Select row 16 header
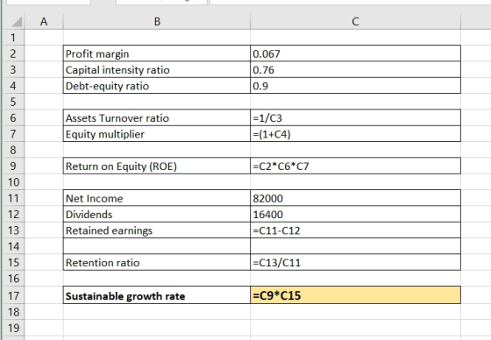 (13, 279)
